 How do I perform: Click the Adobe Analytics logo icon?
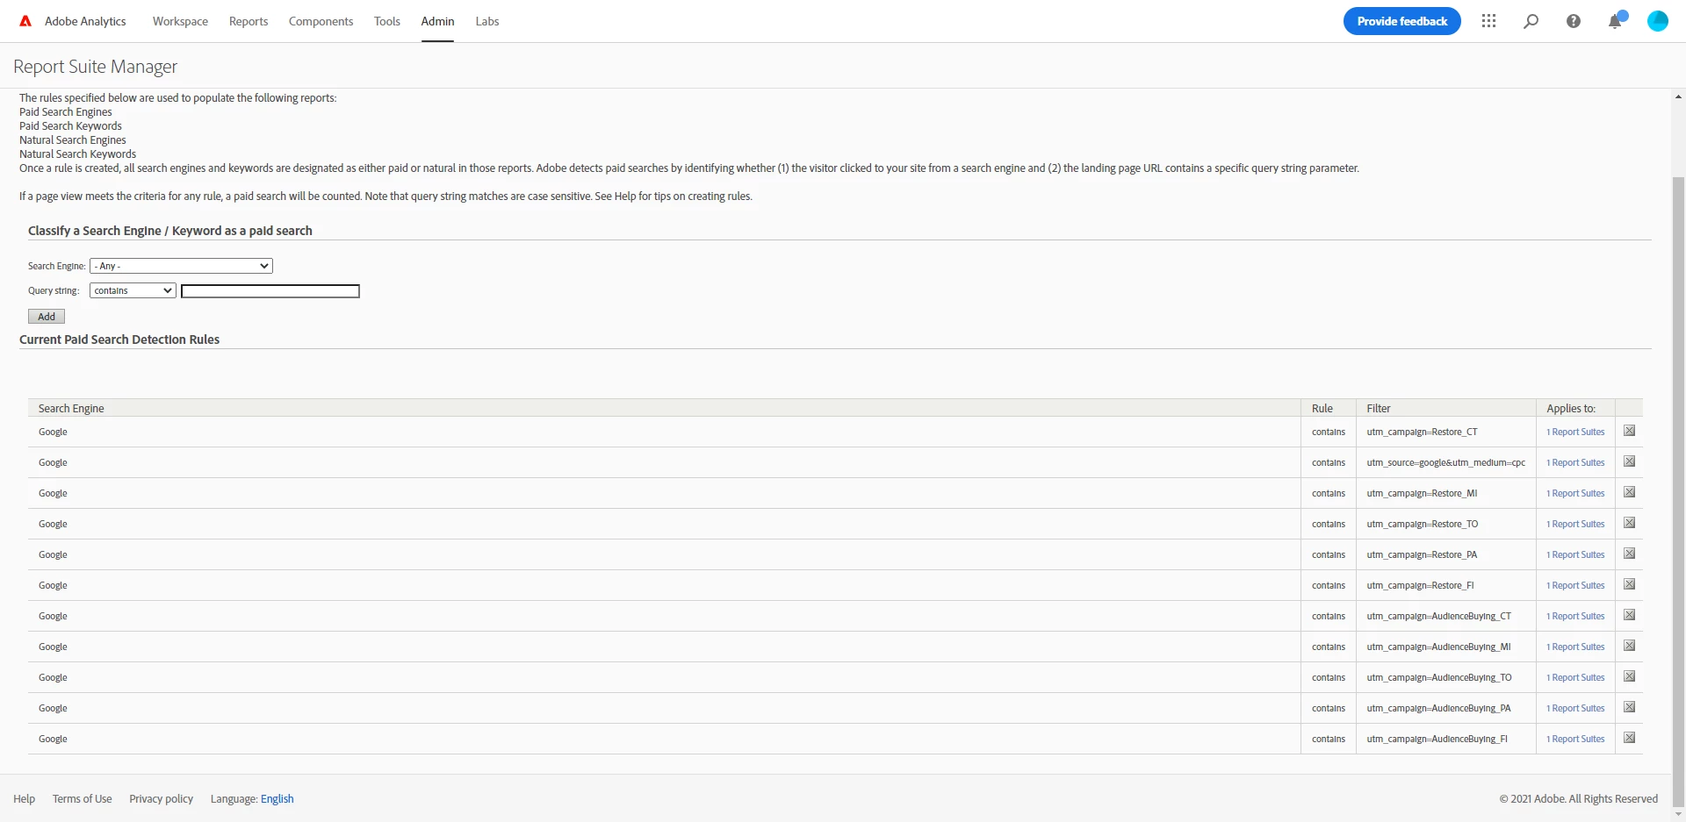[x=25, y=21]
